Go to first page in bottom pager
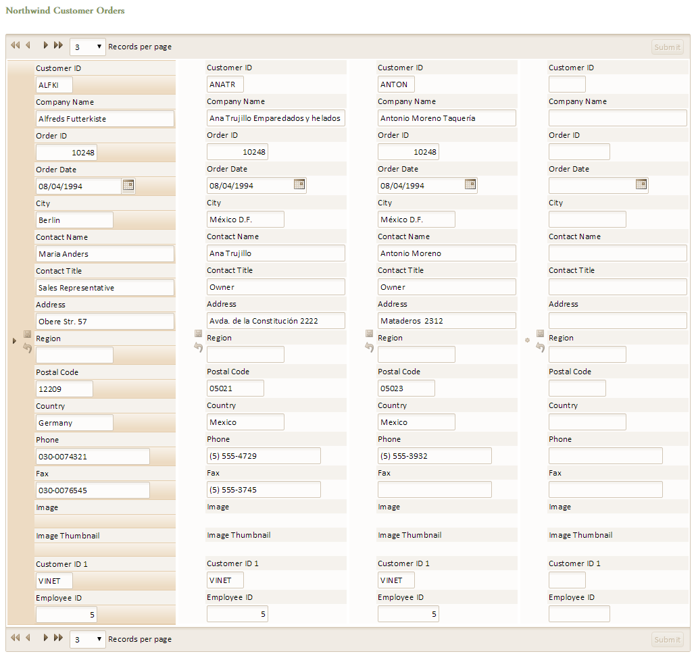 click(15, 638)
